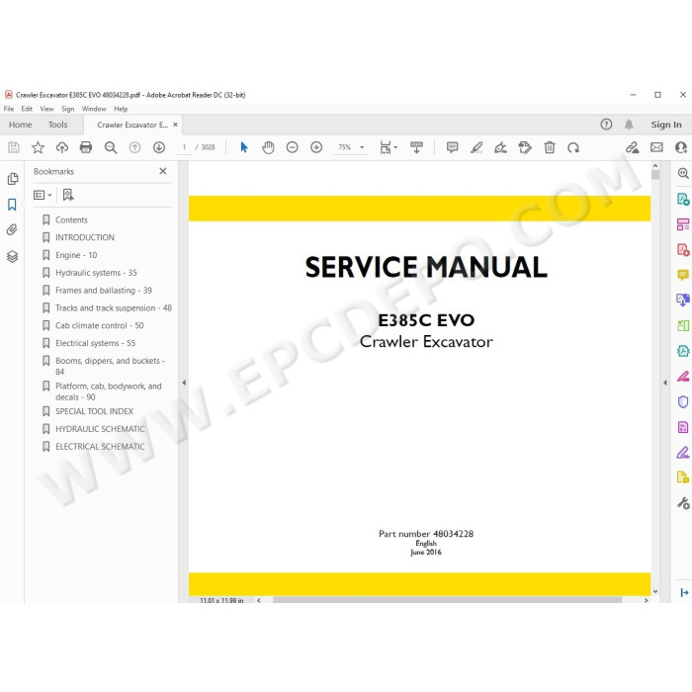Collapse the left navigation pane arrow
This screenshot has width=692, height=692.
tap(184, 383)
